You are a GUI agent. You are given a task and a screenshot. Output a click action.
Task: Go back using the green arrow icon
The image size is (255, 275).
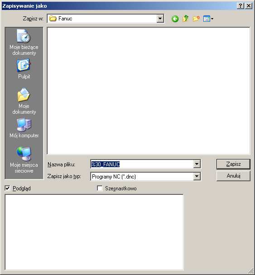(x=175, y=19)
